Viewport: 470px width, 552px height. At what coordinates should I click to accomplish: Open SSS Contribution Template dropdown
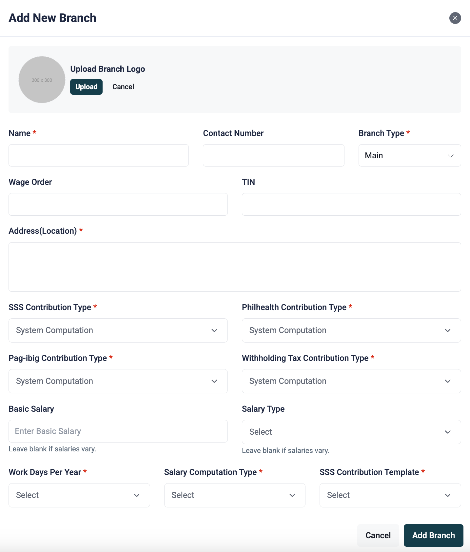pos(390,495)
